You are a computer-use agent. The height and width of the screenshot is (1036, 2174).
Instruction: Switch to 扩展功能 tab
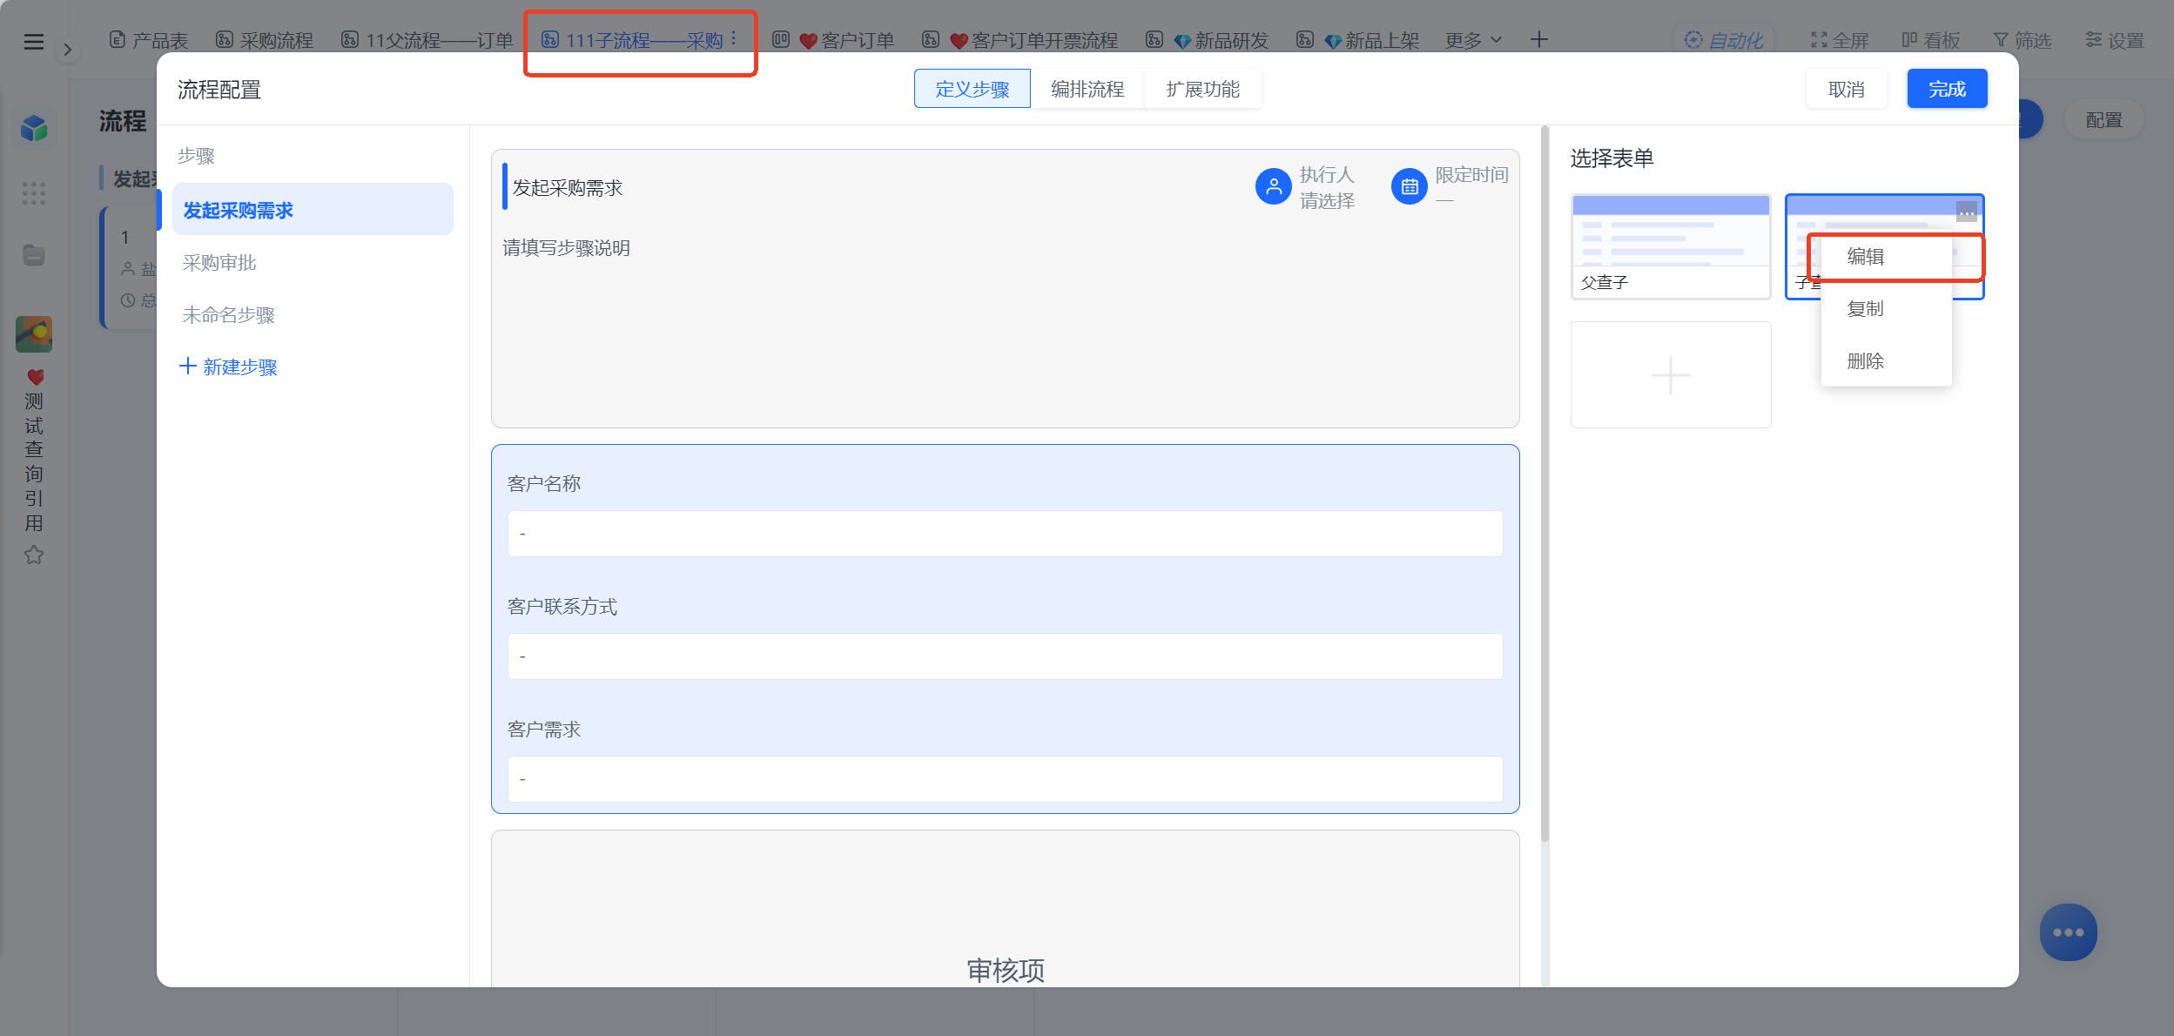[1202, 89]
